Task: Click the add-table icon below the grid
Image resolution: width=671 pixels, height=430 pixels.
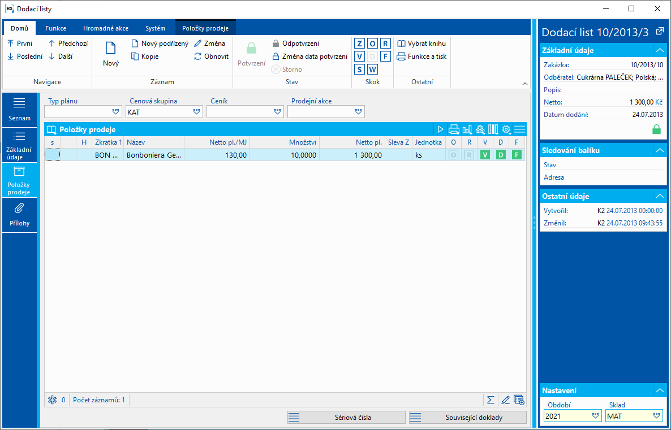Action: (x=519, y=400)
